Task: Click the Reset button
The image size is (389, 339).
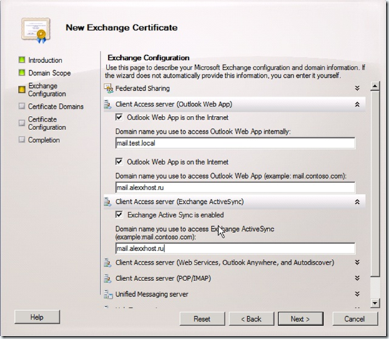Action: pyautogui.click(x=202, y=319)
